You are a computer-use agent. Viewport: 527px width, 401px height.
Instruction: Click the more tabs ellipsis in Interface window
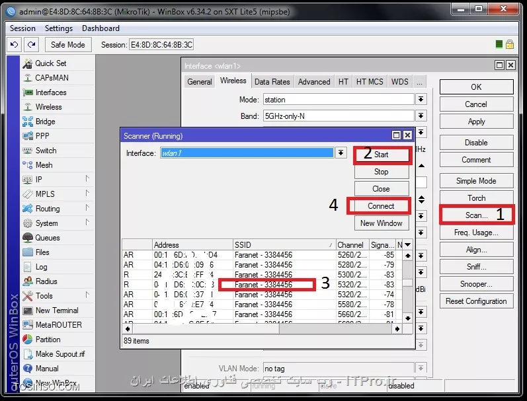pyautogui.click(x=419, y=82)
